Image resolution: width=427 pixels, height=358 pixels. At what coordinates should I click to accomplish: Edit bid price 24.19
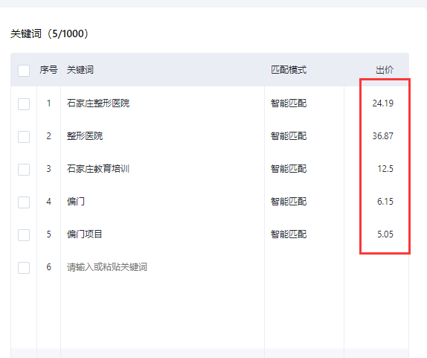click(382, 103)
